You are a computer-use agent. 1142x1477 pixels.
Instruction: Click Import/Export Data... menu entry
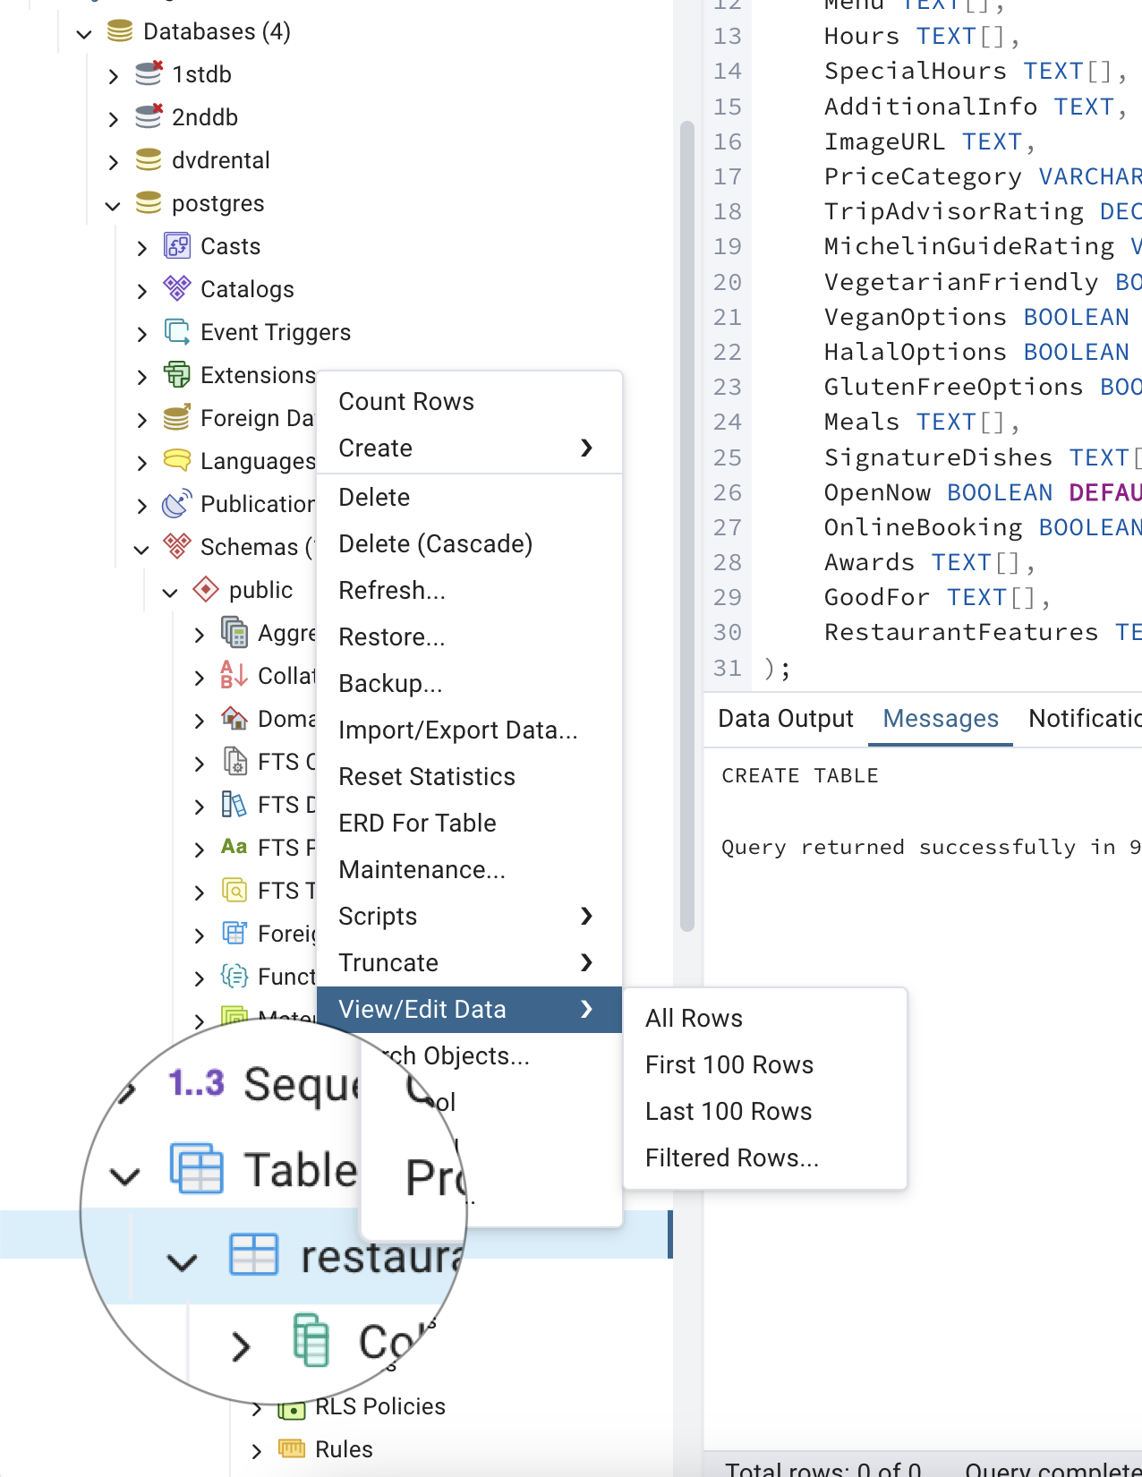457,730
